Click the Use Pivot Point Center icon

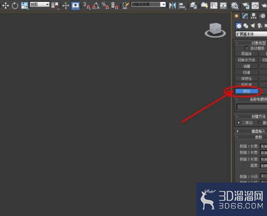pos(55,6)
